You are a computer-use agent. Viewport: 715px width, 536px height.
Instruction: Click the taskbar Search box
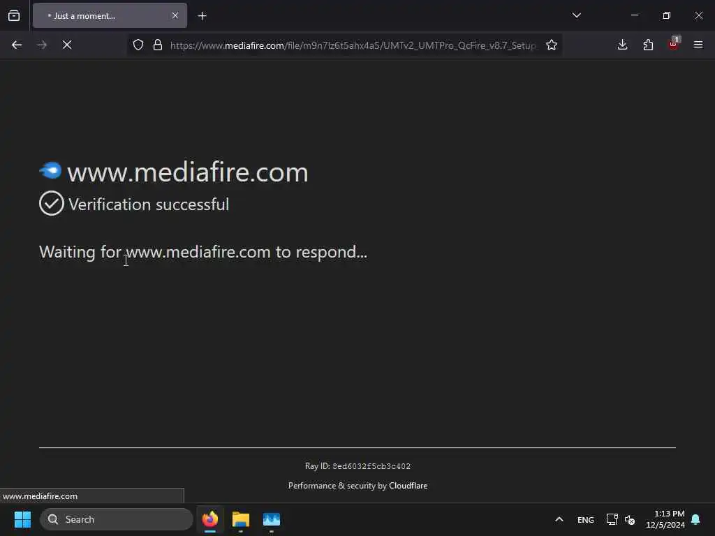click(117, 519)
